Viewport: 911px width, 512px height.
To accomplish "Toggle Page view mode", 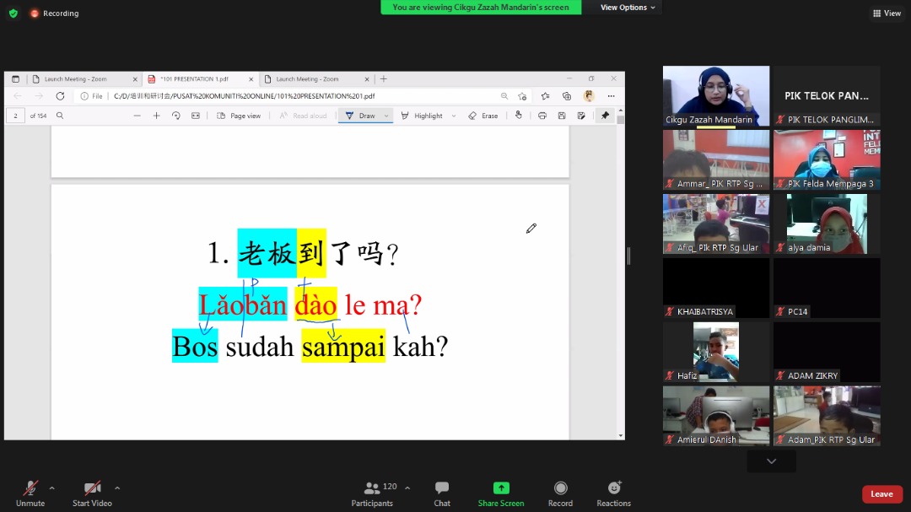I will click(239, 116).
